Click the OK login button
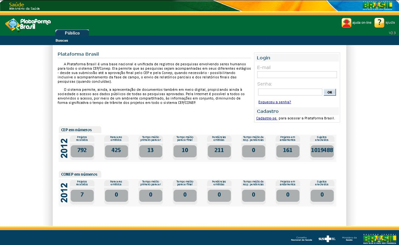The height and width of the screenshot is (245, 399). (x=330, y=92)
